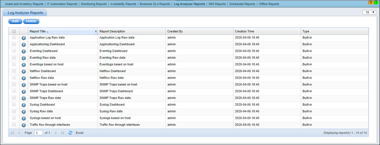This screenshot has height=145, width=380.
Task: Go to first page arrow icon
Action: coord(12,133)
